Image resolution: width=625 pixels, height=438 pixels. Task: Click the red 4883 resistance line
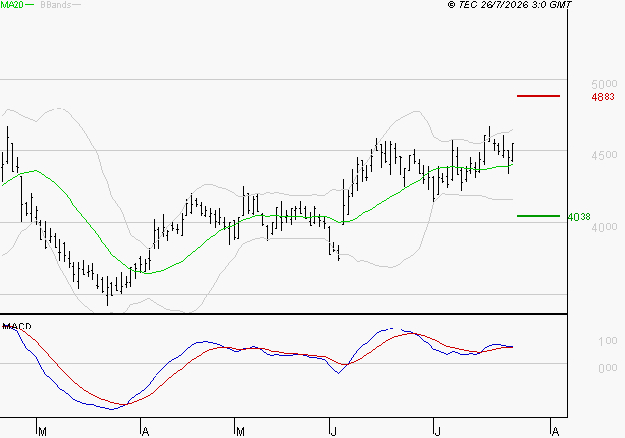tap(538, 96)
